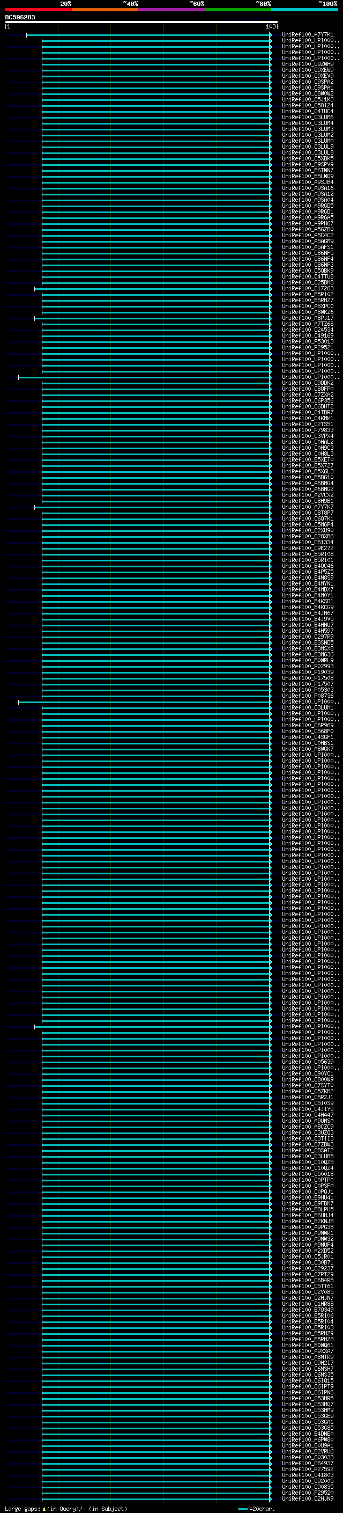The image size is (343, 1513).
Task: Select hit label UniRef100_Q1HR88
Action: [x=308, y=1304]
